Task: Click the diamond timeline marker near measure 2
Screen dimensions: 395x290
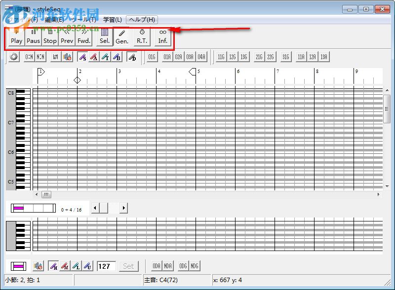Action: 78,79
